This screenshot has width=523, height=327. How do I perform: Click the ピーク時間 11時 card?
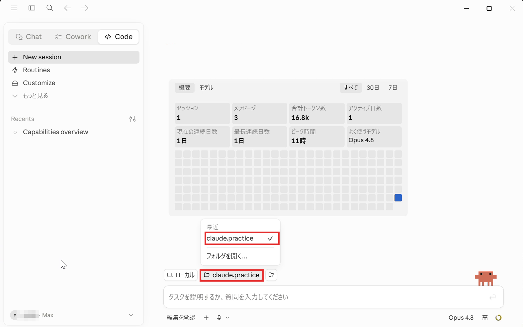click(317, 136)
